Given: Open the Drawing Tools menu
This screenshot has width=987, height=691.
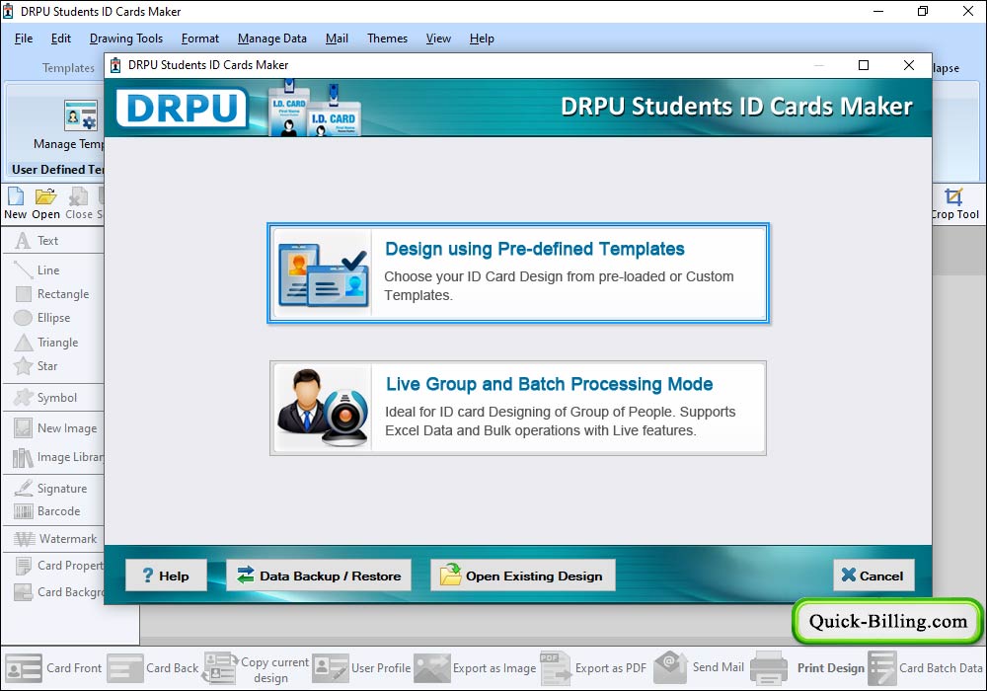Looking at the screenshot, I should (126, 38).
